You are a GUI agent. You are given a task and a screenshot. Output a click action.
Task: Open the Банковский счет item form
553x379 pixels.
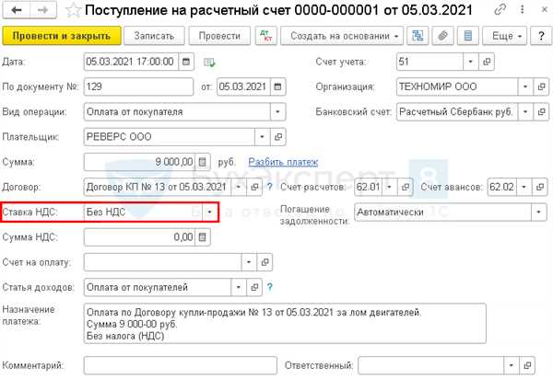[541, 111]
